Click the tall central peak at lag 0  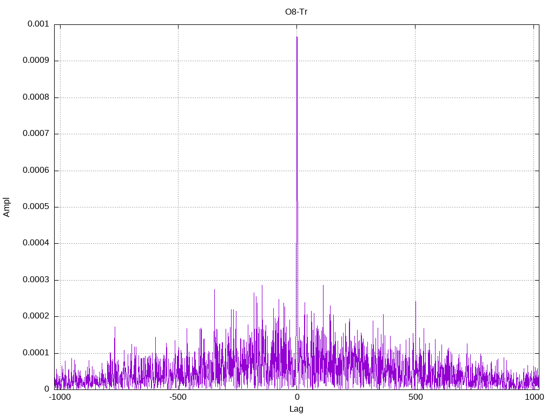(297, 141)
